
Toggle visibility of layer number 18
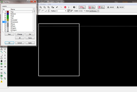tap(5, 18)
